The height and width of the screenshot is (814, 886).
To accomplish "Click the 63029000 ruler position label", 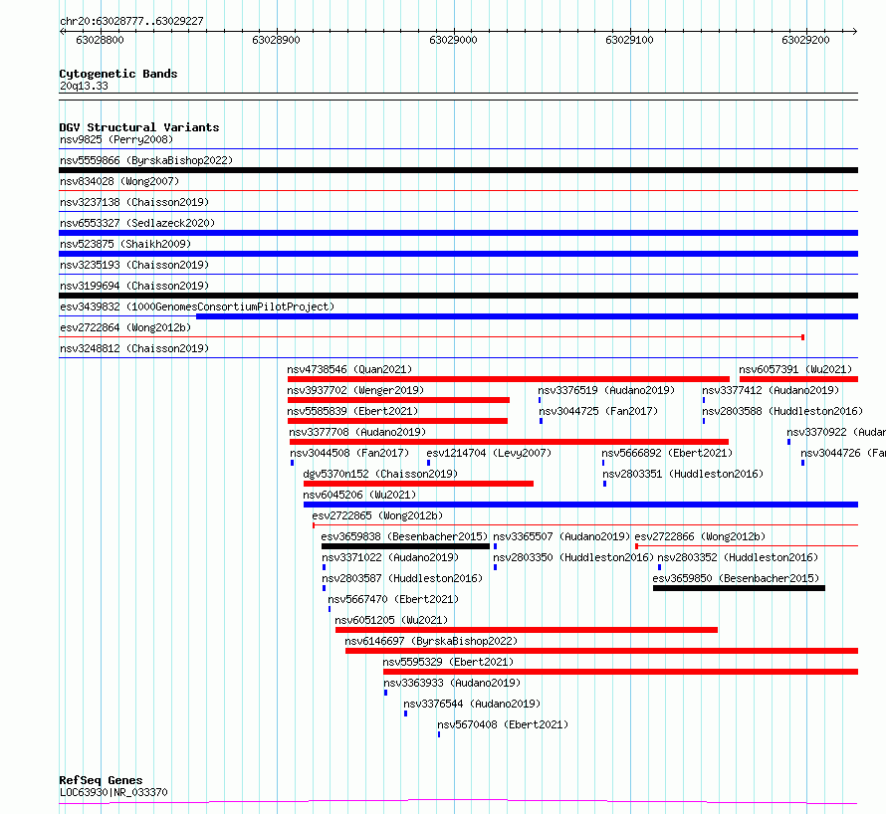I will (x=453, y=40).
